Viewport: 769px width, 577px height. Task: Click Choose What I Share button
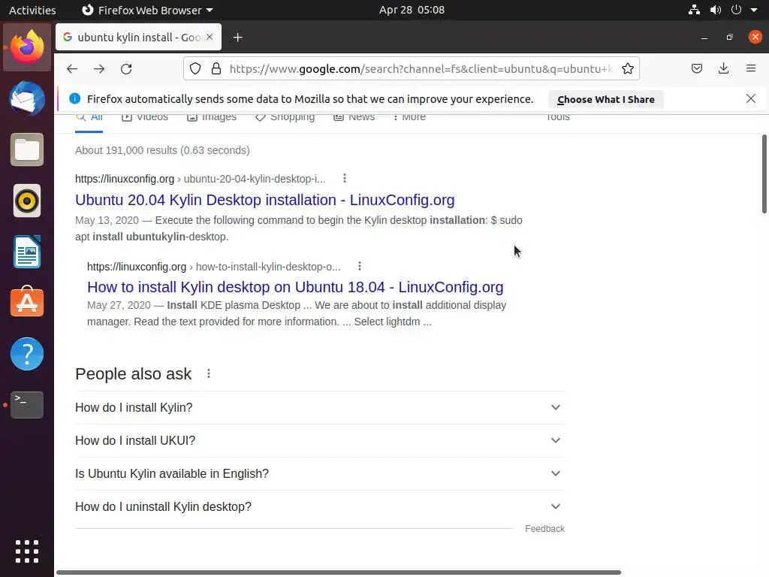coord(606,99)
